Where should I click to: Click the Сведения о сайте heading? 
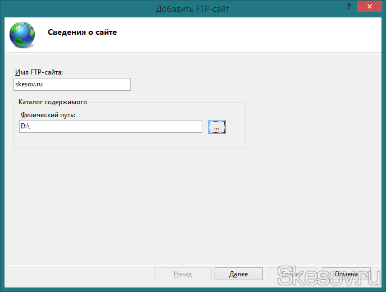coord(82,33)
